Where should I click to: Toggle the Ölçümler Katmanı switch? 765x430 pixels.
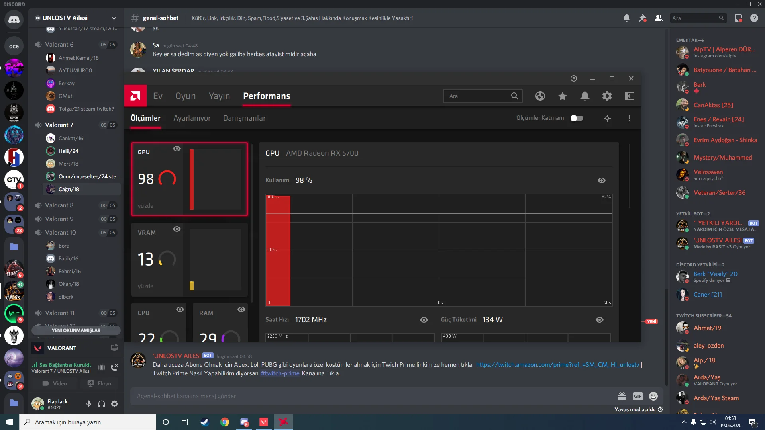577,118
